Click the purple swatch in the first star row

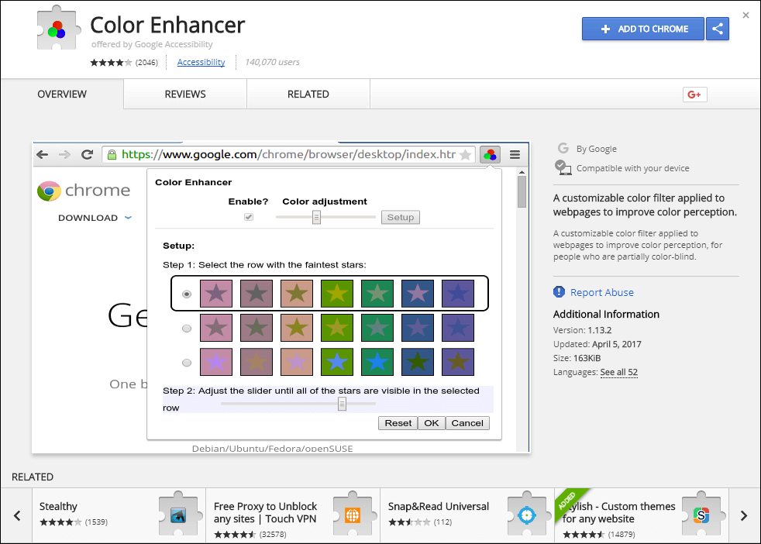coord(458,294)
